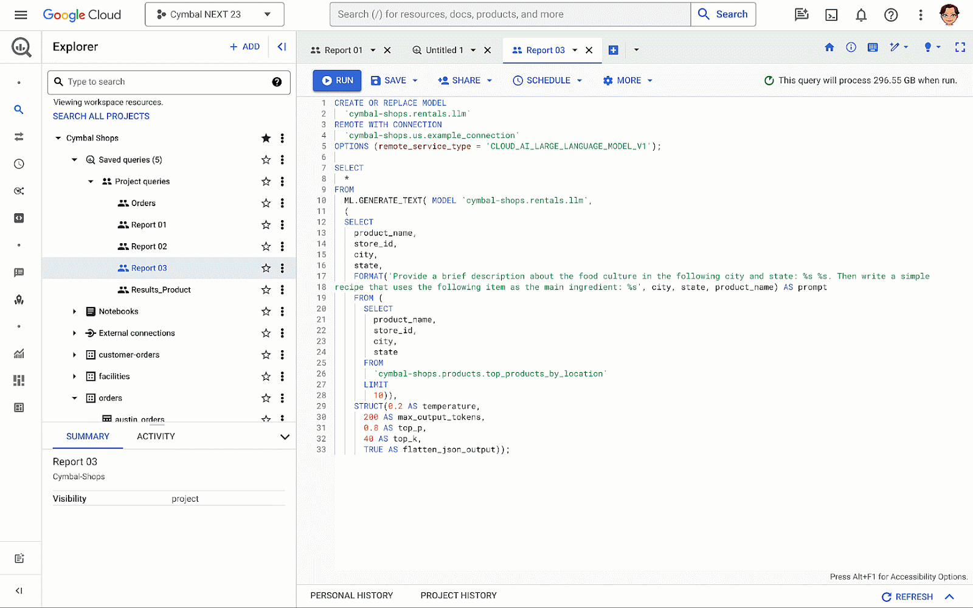
Task: Open the MORE dropdown arrow
Action: (x=650, y=80)
